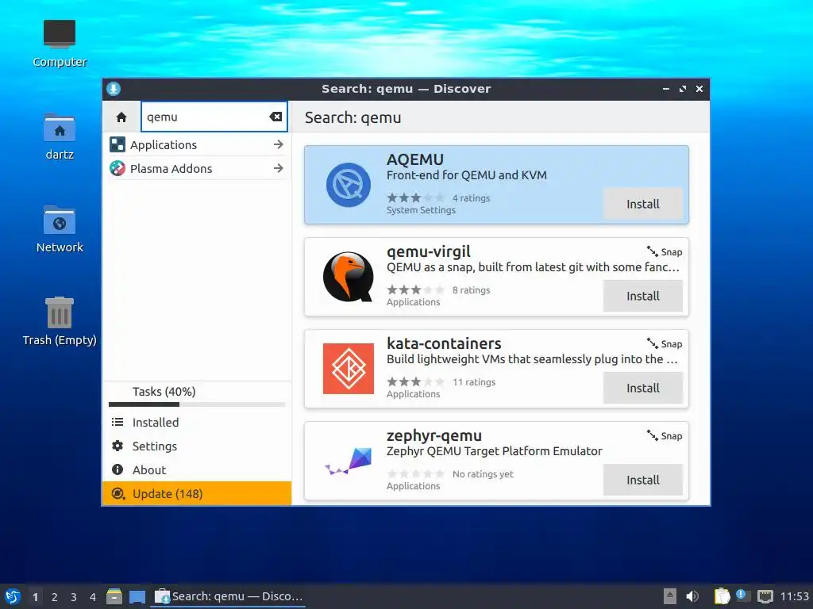
Task: Click the Update refresh icon
Action: [x=118, y=493]
